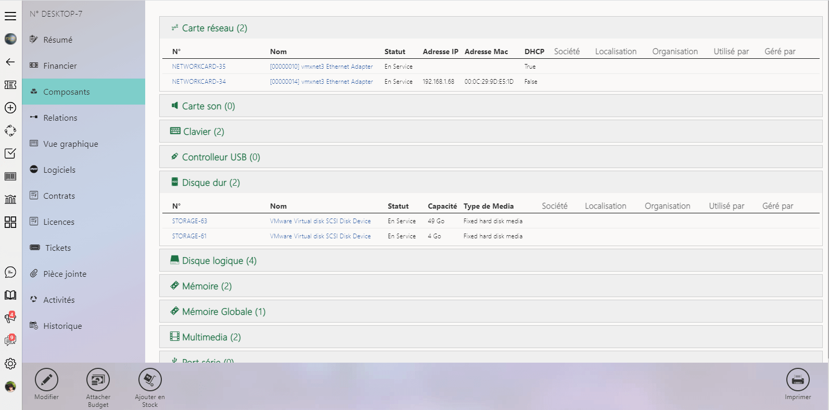Open the settings gear icon
The height and width of the screenshot is (410, 829).
click(10, 364)
